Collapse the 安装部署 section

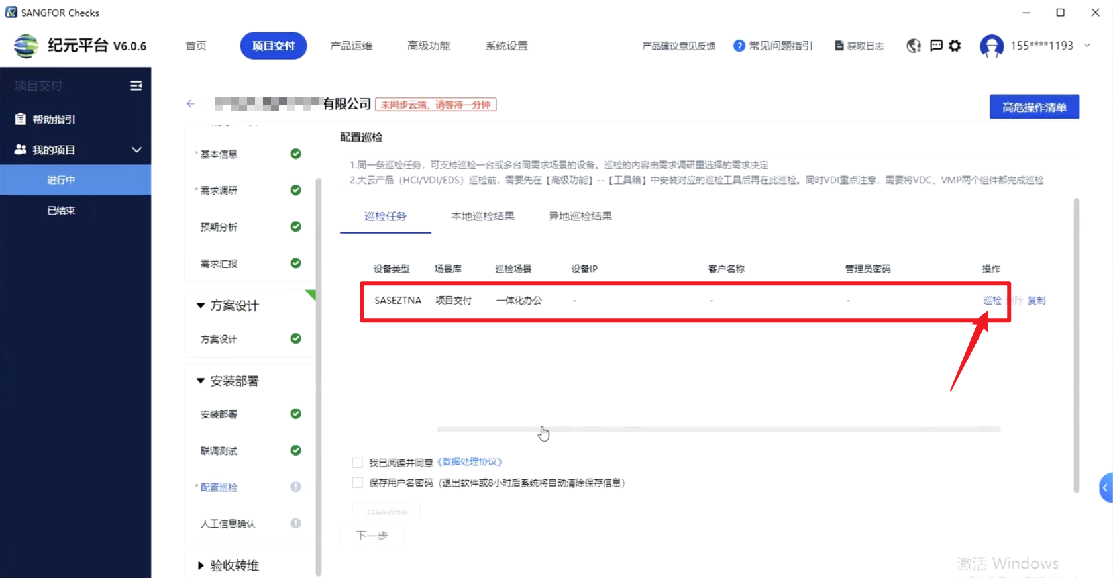point(201,381)
